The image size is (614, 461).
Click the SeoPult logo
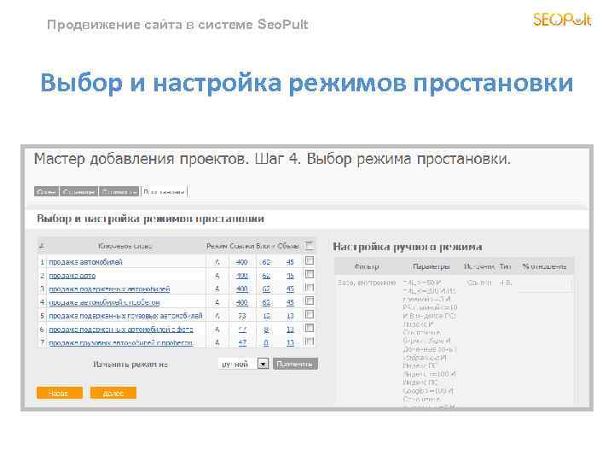tap(562, 19)
